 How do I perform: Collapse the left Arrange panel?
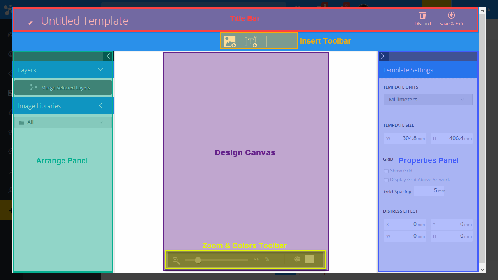pos(108,56)
